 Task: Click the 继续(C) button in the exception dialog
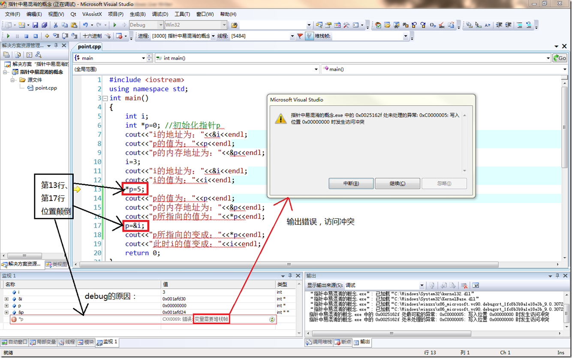point(397,183)
